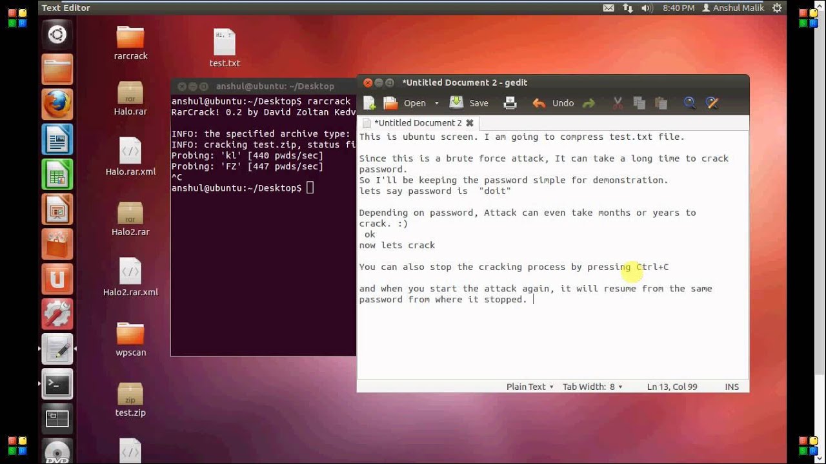Viewport: 826px width, 464px height.
Task: Open the Plain Text language dropdown
Action: [x=530, y=387]
